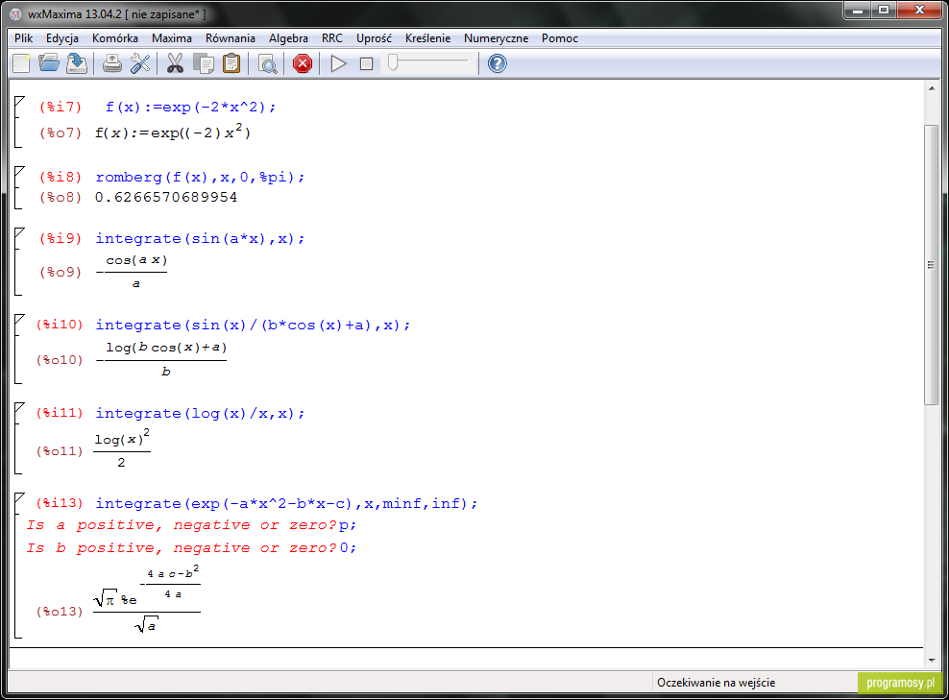
Task: Close the wxMaxima window
Action: (x=919, y=11)
